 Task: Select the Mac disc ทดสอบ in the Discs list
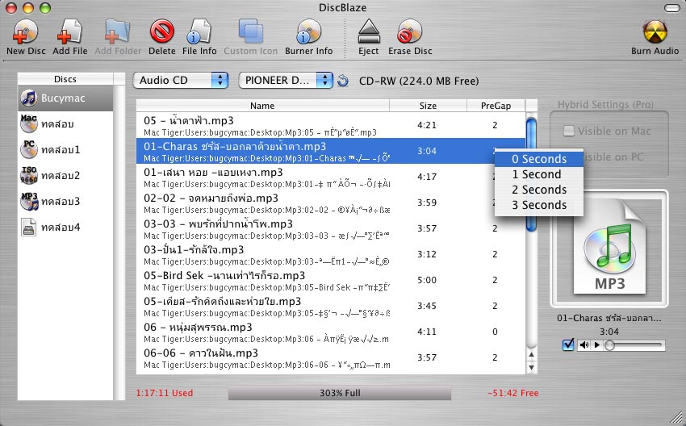point(65,123)
